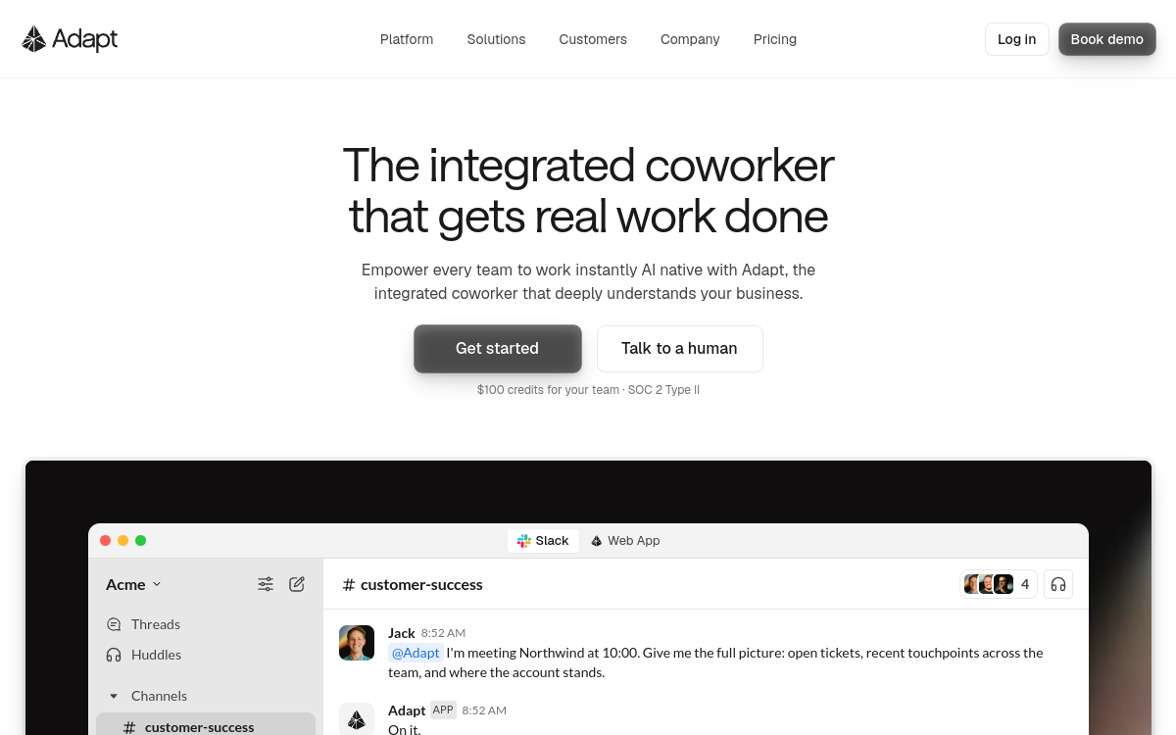
Task: Click the @Adapt mention in Jack's message
Action: click(416, 653)
